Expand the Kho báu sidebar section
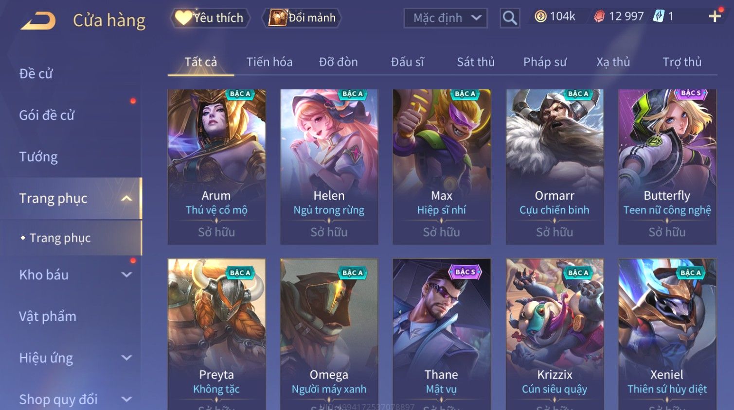Screen dimensions: 734x410 (x=71, y=275)
